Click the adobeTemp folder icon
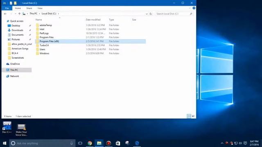Viewport: 262px width, 147px height. 37,25
